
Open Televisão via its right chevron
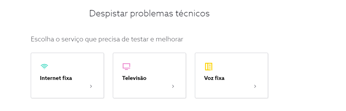point(173,86)
